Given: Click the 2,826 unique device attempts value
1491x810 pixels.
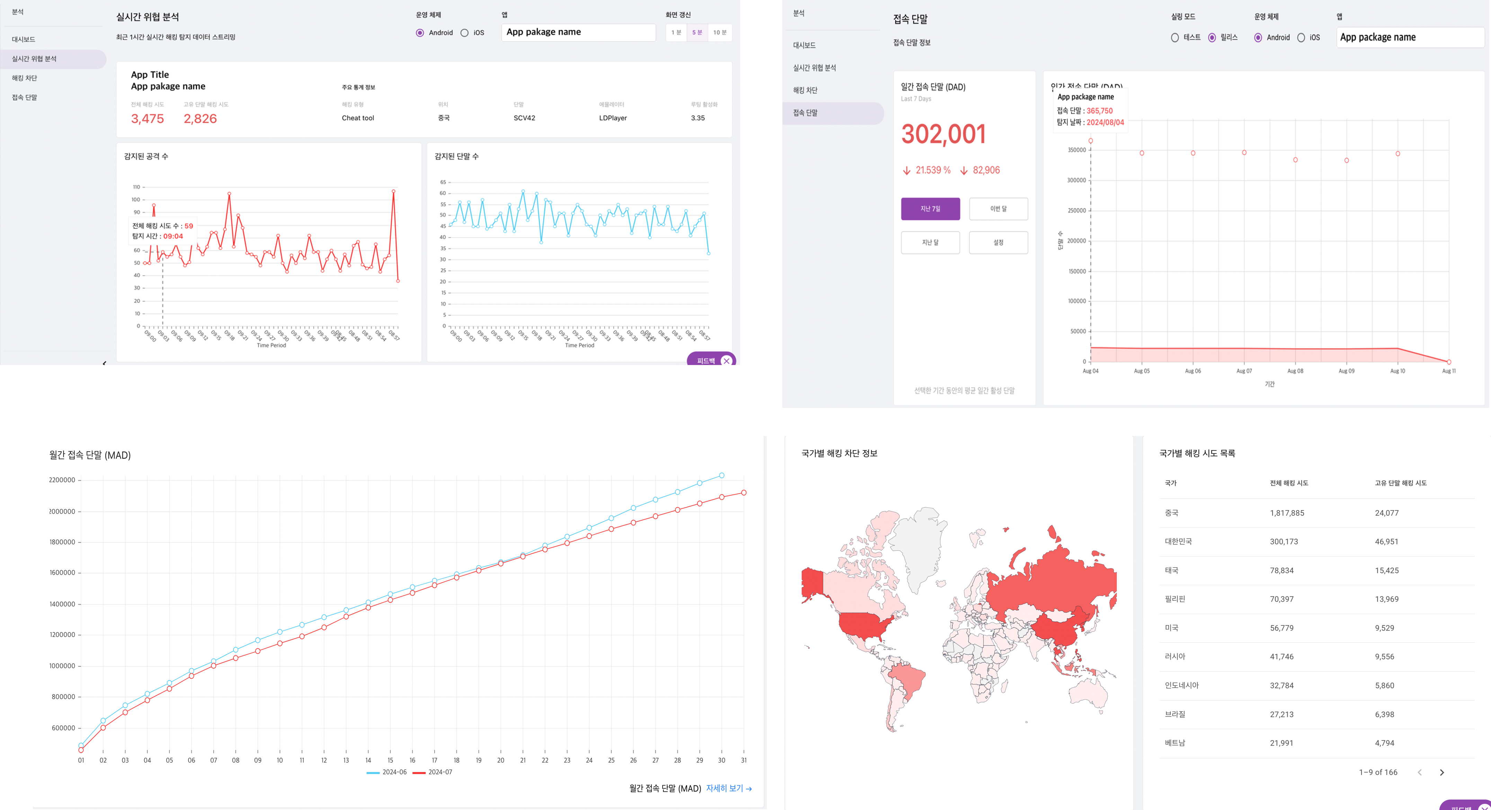Looking at the screenshot, I should tap(200, 118).
